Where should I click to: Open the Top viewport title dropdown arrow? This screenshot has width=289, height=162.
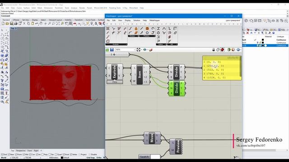pos(16,28)
